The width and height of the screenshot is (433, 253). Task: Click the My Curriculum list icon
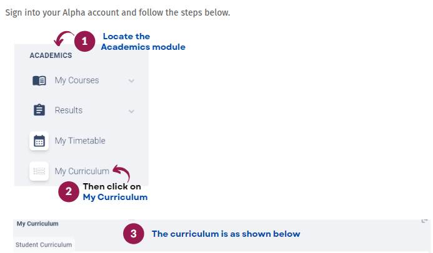coord(39,171)
